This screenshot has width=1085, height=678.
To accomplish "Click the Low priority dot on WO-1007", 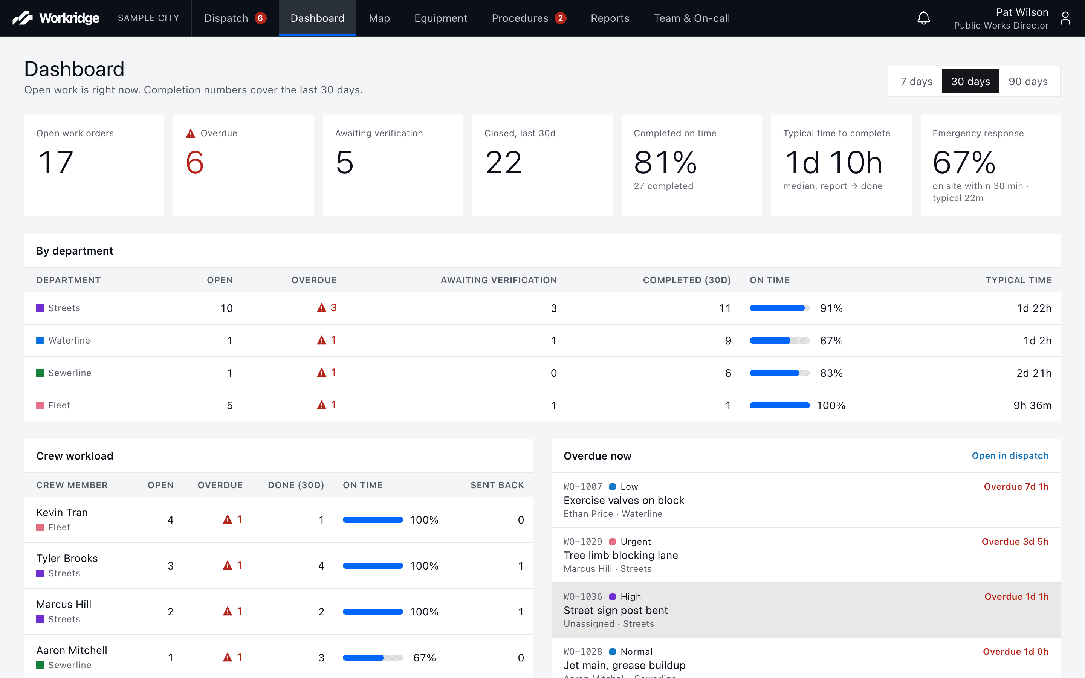I will coord(613,487).
